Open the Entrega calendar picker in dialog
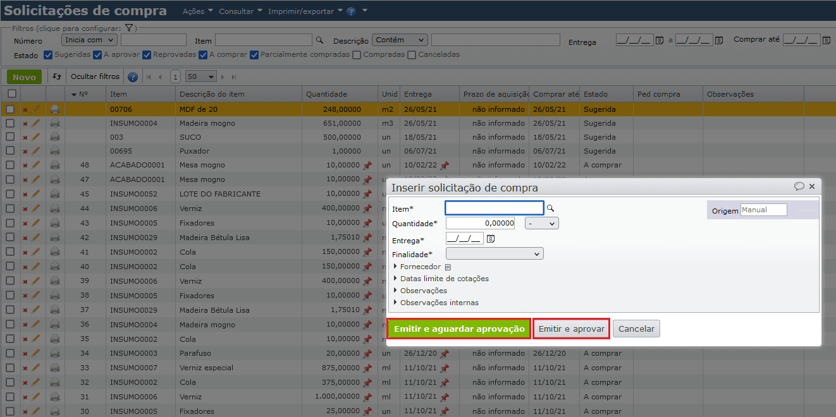 tap(491, 239)
